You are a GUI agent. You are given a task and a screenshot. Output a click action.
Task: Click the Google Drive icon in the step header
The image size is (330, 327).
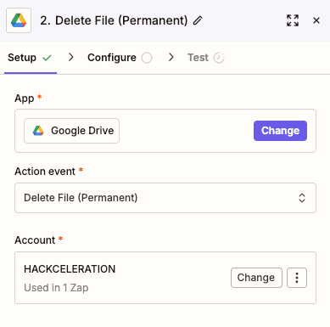19,20
